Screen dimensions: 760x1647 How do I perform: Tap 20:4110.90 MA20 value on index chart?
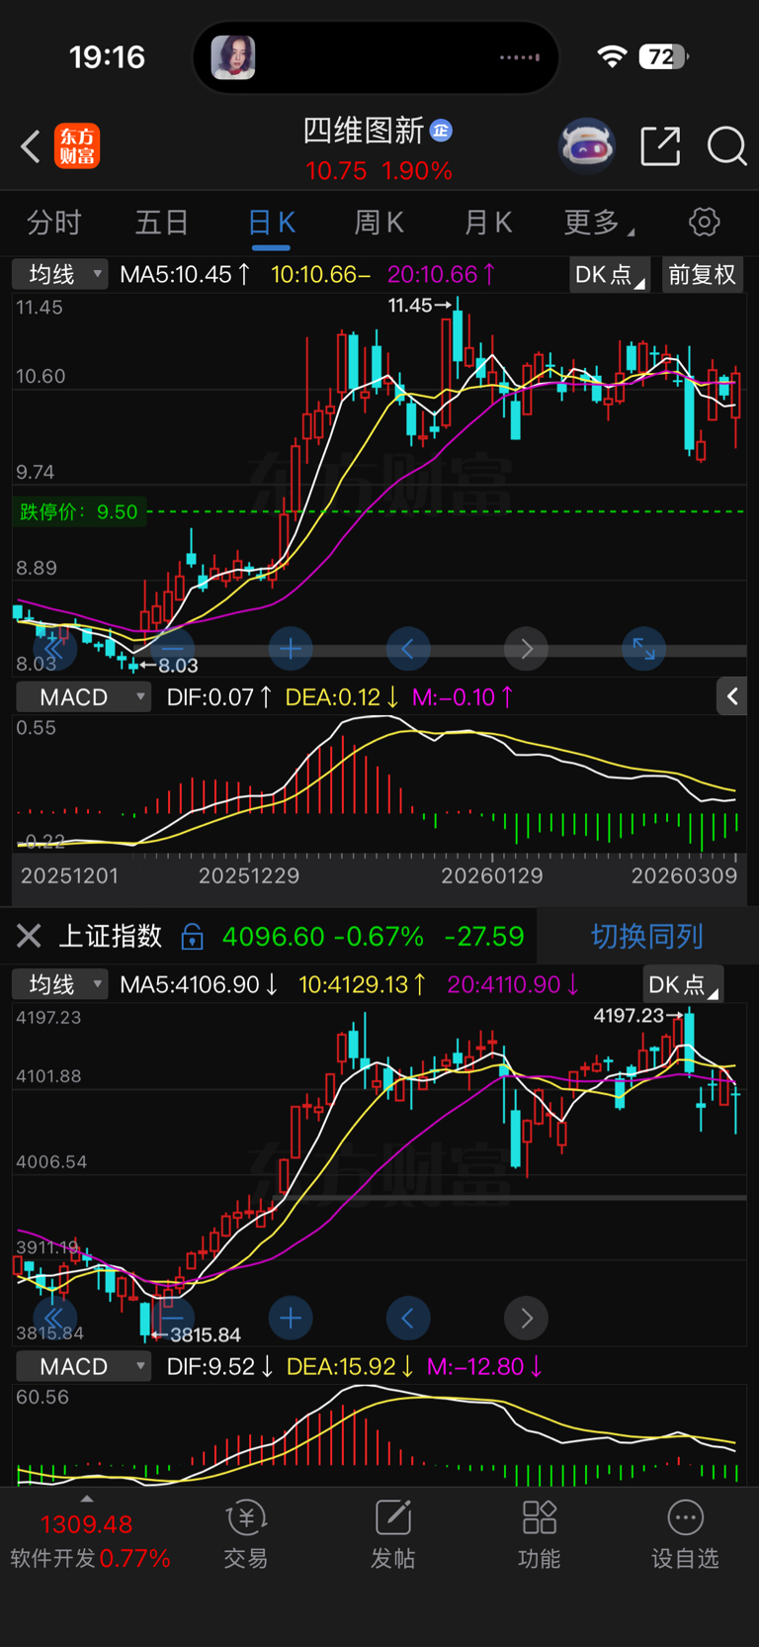tap(514, 984)
